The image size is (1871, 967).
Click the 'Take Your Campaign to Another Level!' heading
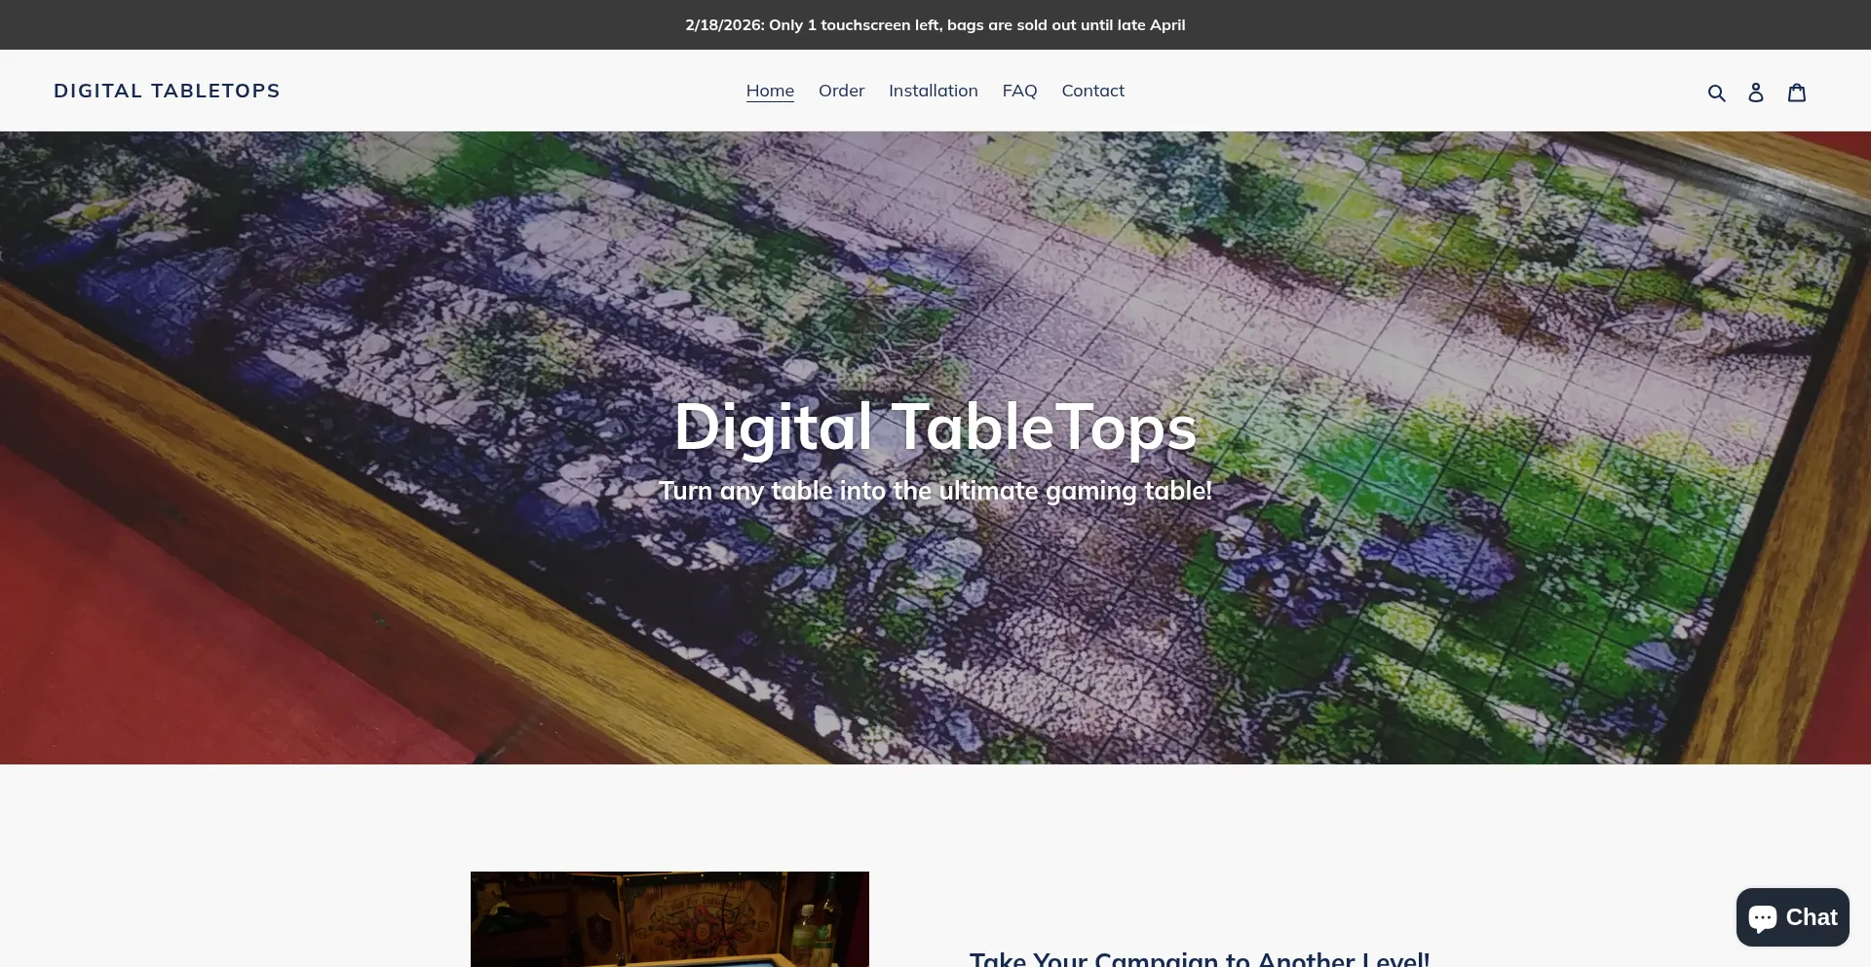[x=1200, y=958]
